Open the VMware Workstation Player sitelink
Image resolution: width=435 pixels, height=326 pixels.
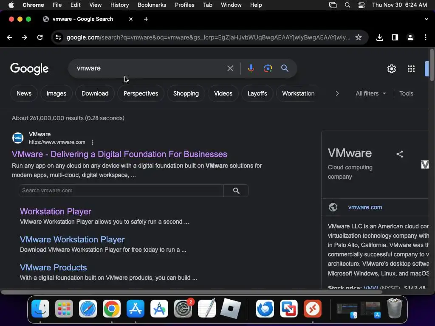[72, 239]
